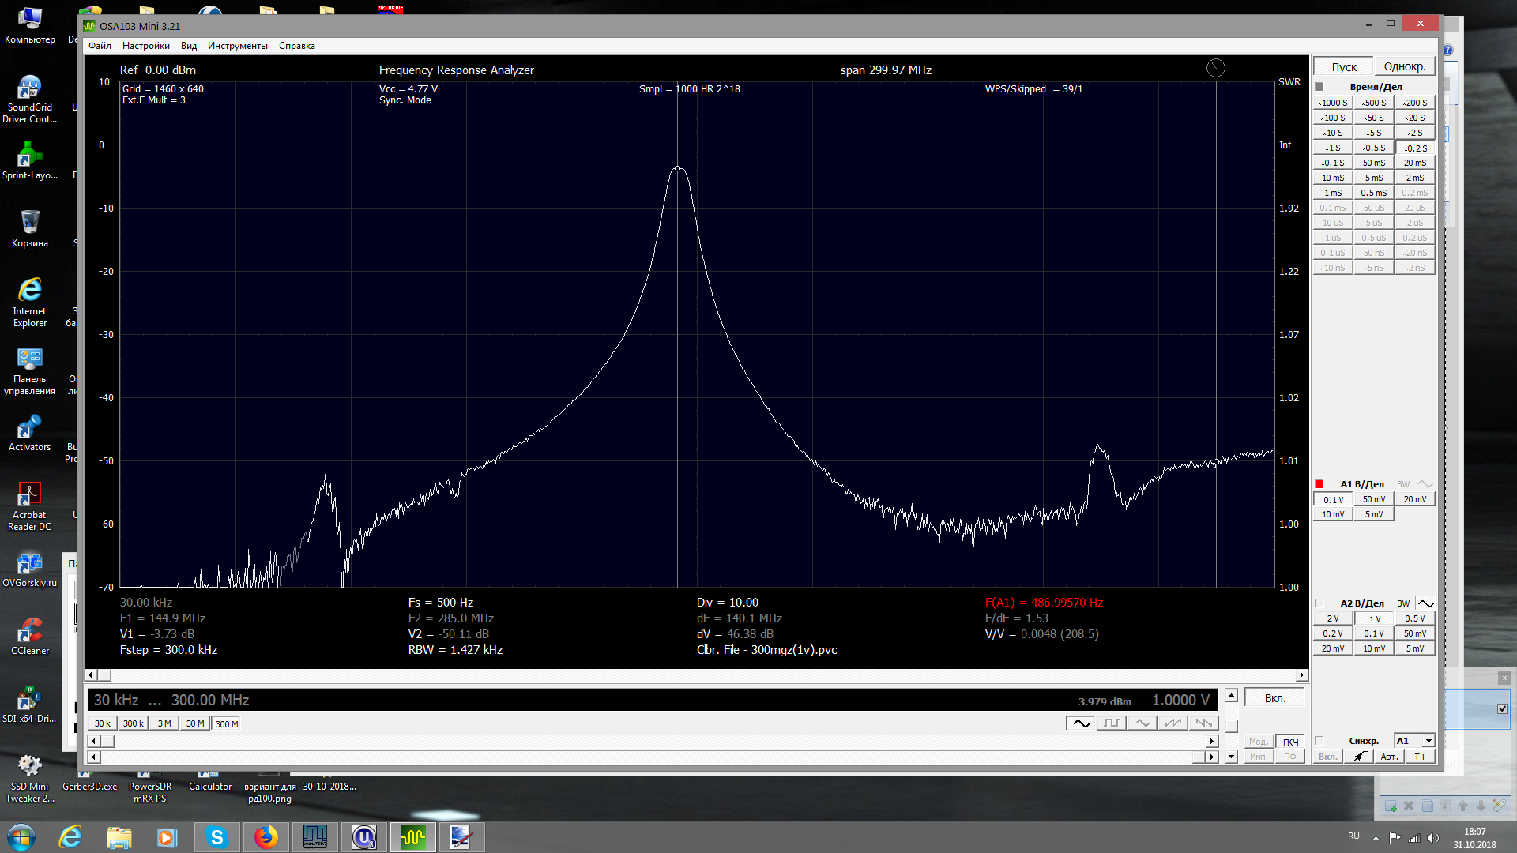Select the rising sawtooth waveform button
This screenshot has height=853, width=1517.
(x=1173, y=723)
